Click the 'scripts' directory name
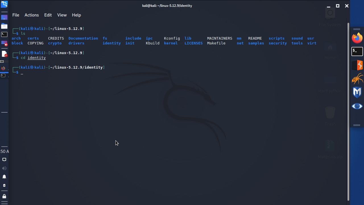This screenshot has height=205, width=364. (x=277, y=38)
